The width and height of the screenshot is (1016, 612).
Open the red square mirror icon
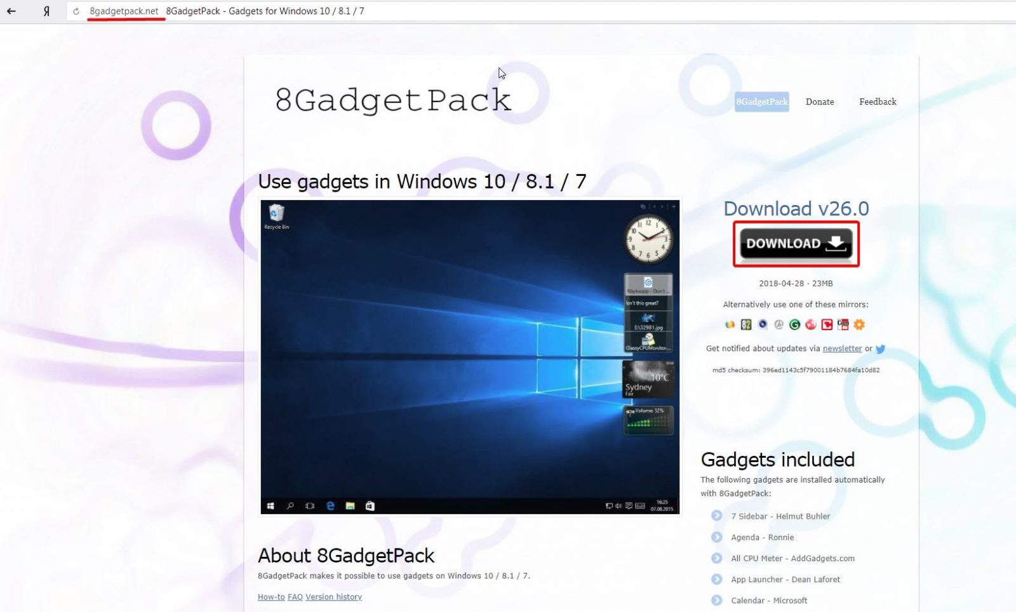point(827,324)
